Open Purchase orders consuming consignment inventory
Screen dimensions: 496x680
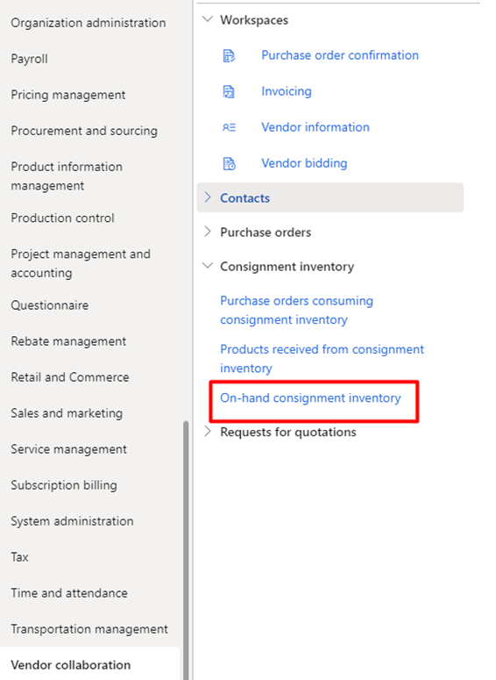point(296,310)
